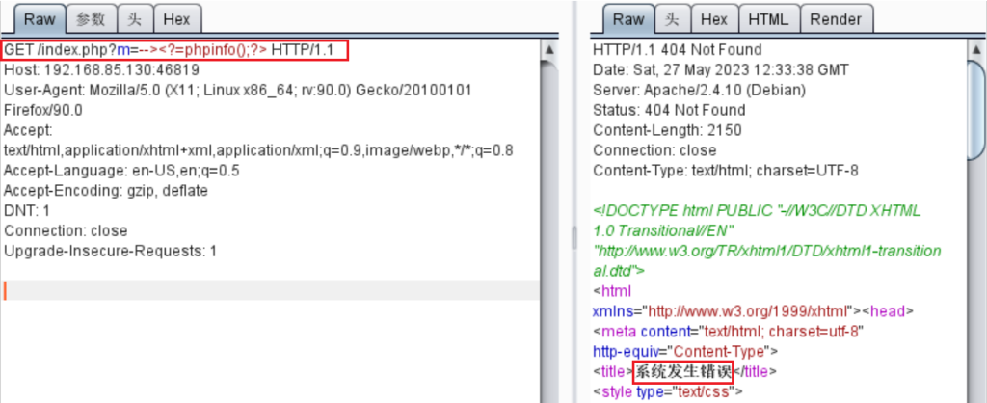Viewport: 987px width, 403px height.
Task: Click the Host: 192.168.85.130:46819 header
Action: coord(101,69)
